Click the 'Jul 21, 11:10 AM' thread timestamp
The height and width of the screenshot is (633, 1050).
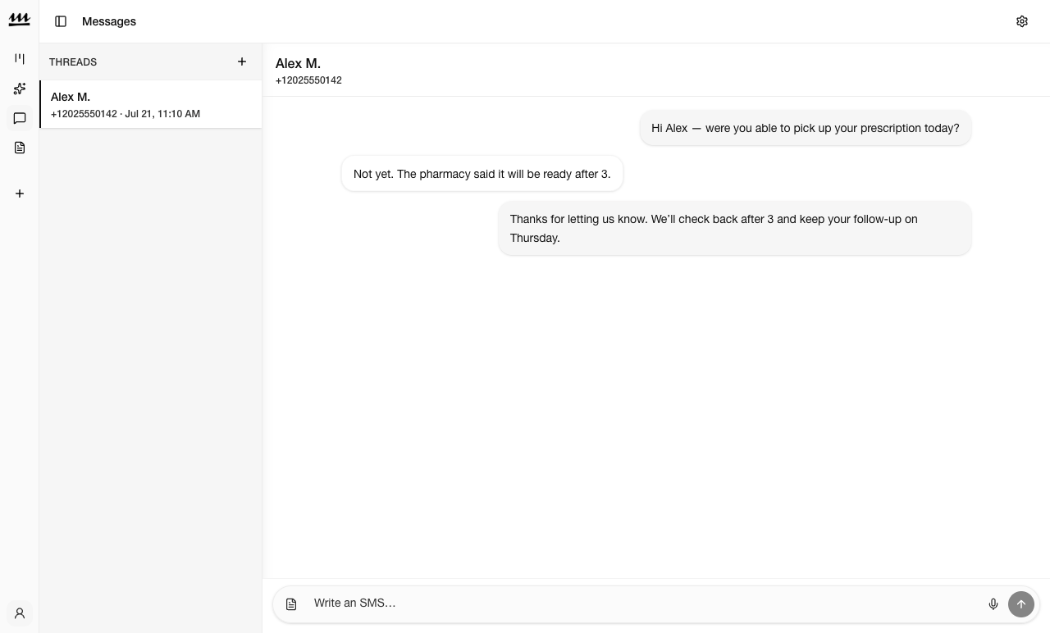click(162, 114)
